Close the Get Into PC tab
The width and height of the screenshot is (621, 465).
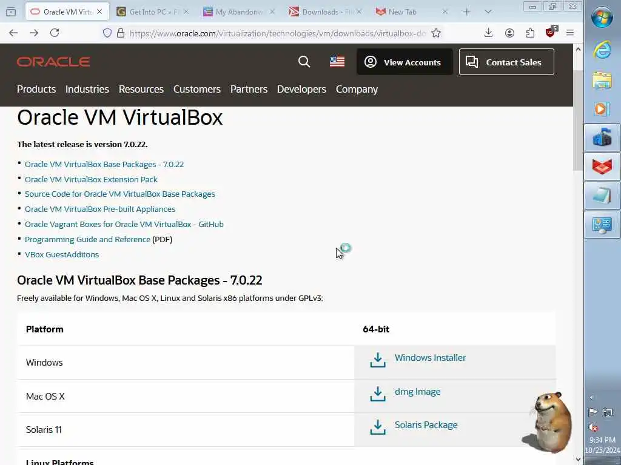186,12
